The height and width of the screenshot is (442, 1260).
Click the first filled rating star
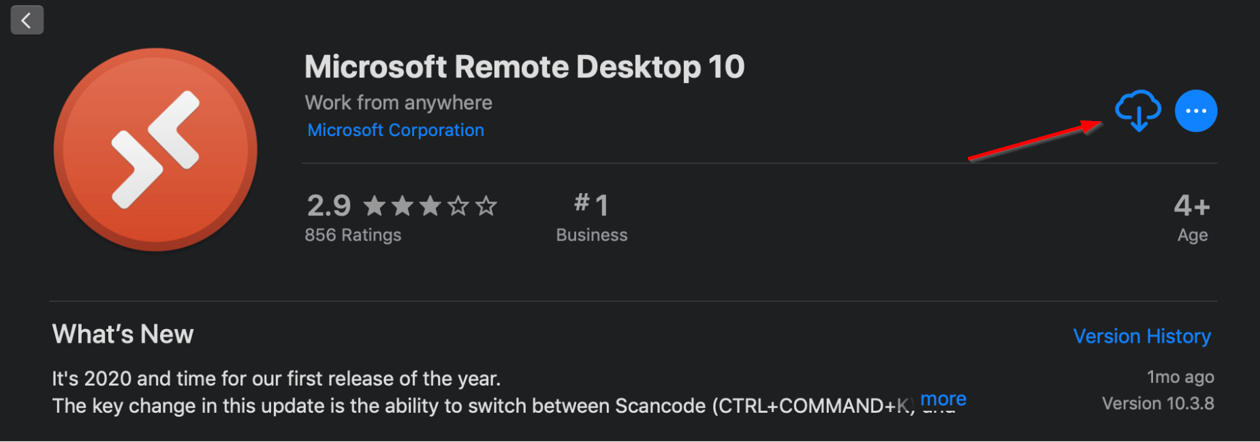click(375, 205)
